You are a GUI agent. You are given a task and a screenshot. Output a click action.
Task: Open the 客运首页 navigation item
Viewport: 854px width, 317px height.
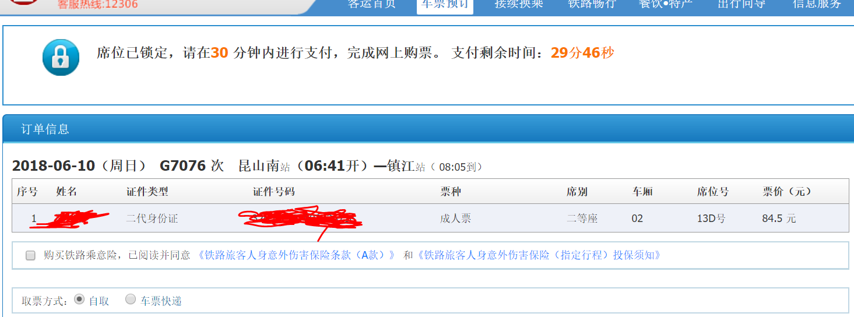[371, 3]
